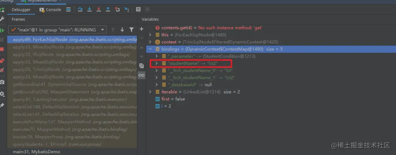Viewport: 396px width, 155px height.
Task: Expand the "__frch_studentName_0" entry
Action: coord(157,70)
